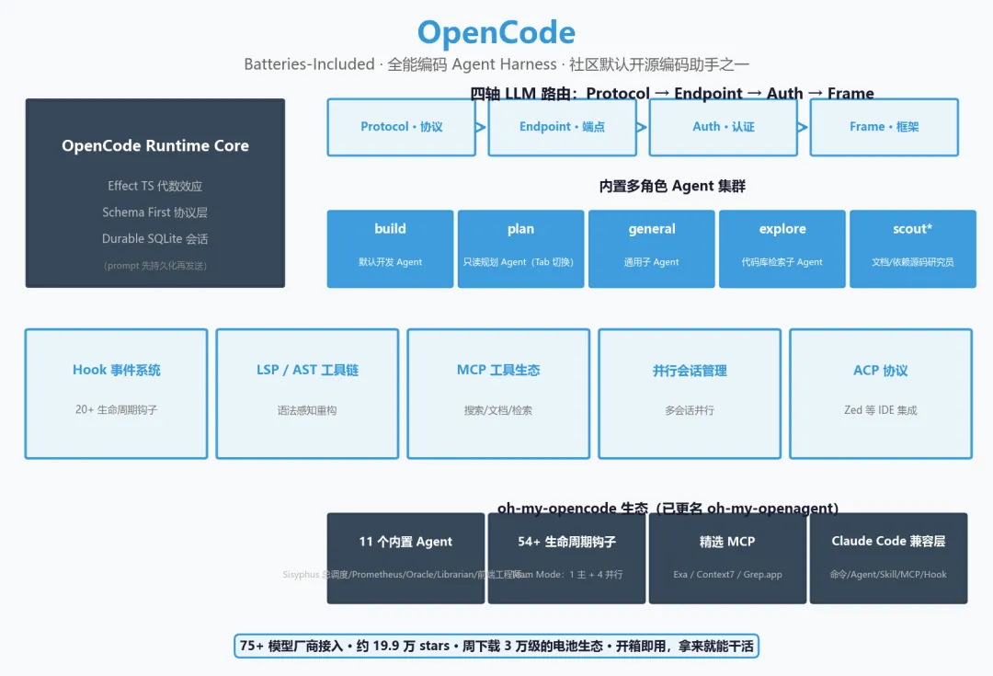Click the 'LSP / AST 工具链' title
This screenshot has width=993, height=676.
pyautogui.click(x=307, y=370)
